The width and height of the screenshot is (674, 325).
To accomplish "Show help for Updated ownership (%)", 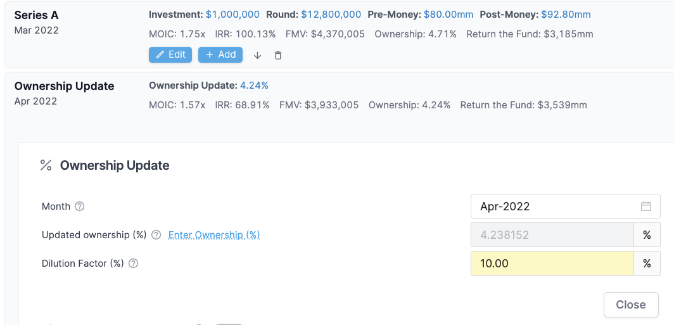I will [x=156, y=235].
